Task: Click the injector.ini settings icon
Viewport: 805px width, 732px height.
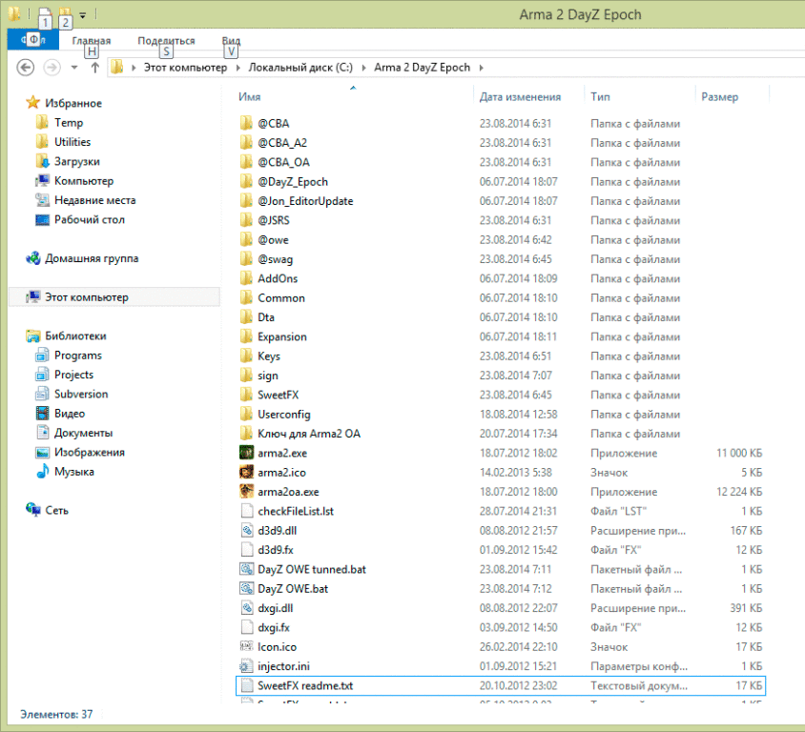Action: 246,666
